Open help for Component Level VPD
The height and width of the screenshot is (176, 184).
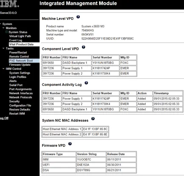pyautogui.click(x=84, y=47)
